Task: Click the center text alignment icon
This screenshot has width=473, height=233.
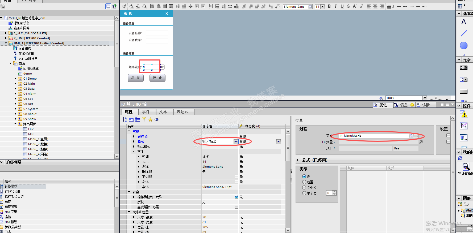Action: 375,6
